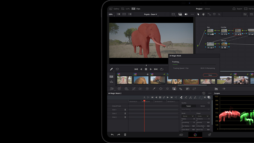Mute the viewer audio speaker icon
254x143 pixels.
tap(186, 14)
